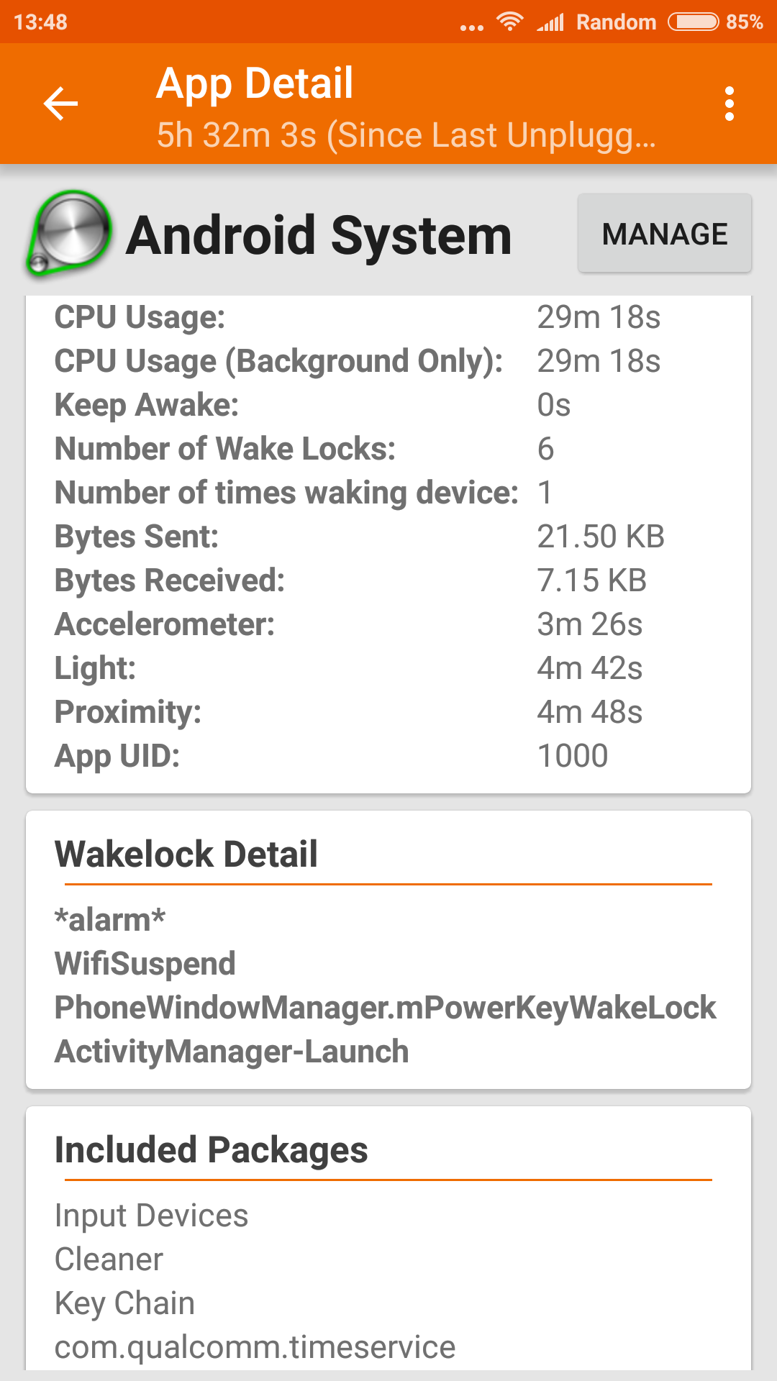Tap the status bar three-dots icon
Screen dimensions: 777x1381
[x=471, y=27]
